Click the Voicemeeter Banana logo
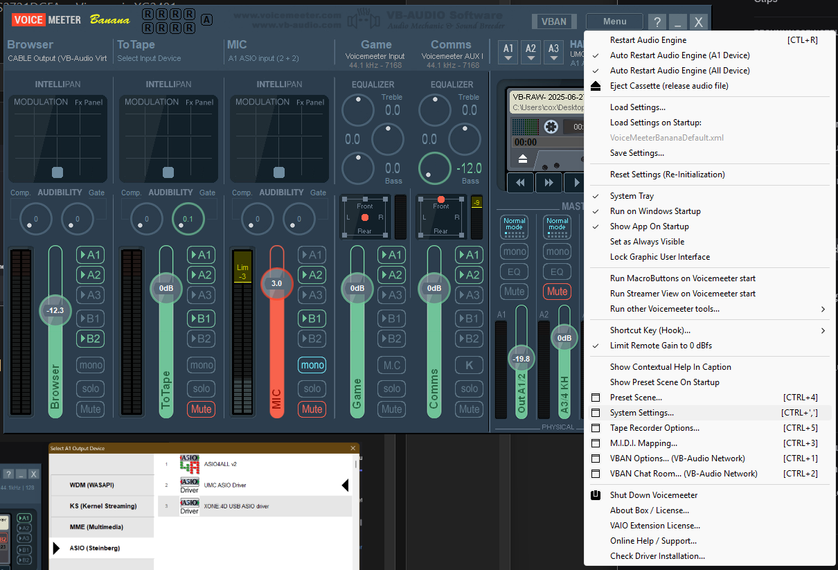Image resolution: width=838 pixels, height=570 pixels. pos(71,19)
